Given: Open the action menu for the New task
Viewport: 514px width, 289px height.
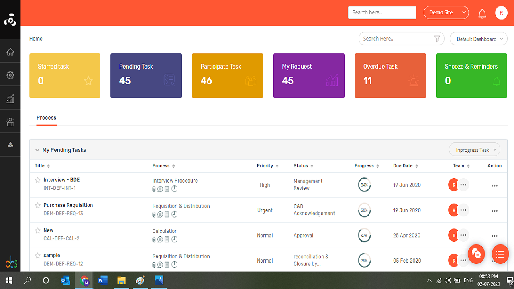Looking at the screenshot, I should pos(494,235).
